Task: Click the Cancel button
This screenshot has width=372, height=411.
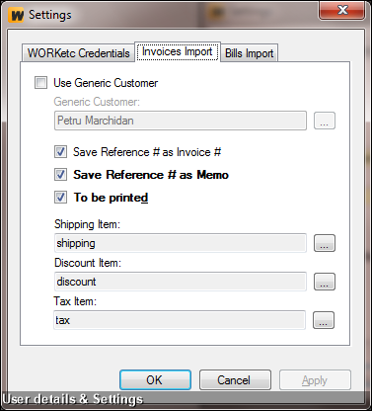Action: pyautogui.click(x=235, y=380)
